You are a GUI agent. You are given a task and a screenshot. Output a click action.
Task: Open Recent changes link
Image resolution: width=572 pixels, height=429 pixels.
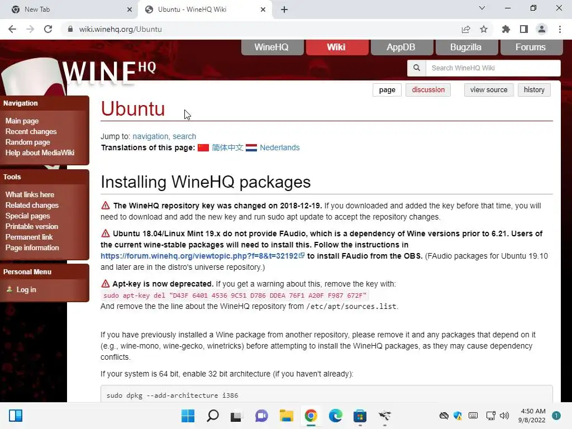coord(31,131)
